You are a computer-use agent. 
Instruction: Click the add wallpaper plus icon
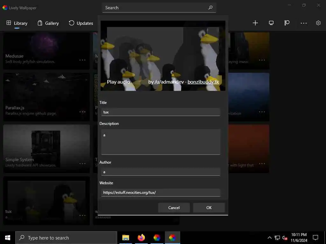(x=255, y=23)
